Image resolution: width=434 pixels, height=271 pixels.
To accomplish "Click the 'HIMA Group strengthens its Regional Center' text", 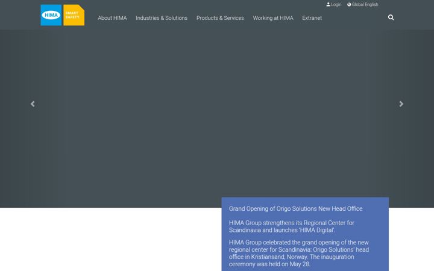I will 292,226.
